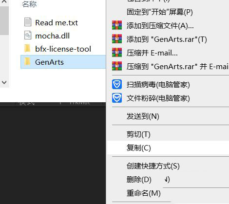Click WinRAR icon beside 压缩到 "GenArts.rar" 并 E-mail

coord(117,66)
